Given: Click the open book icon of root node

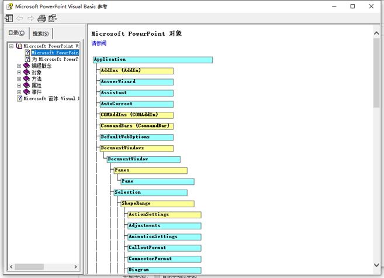Looking at the screenshot, I should coord(19,46).
